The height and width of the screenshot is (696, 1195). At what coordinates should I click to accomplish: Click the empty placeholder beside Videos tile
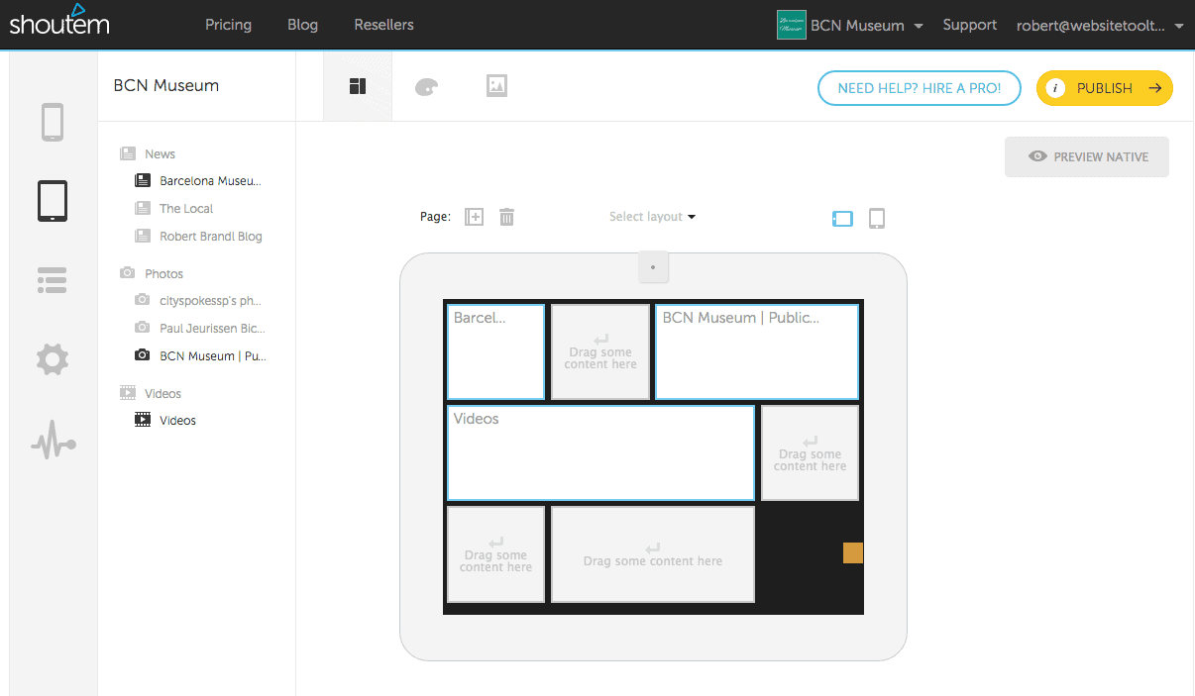click(810, 453)
